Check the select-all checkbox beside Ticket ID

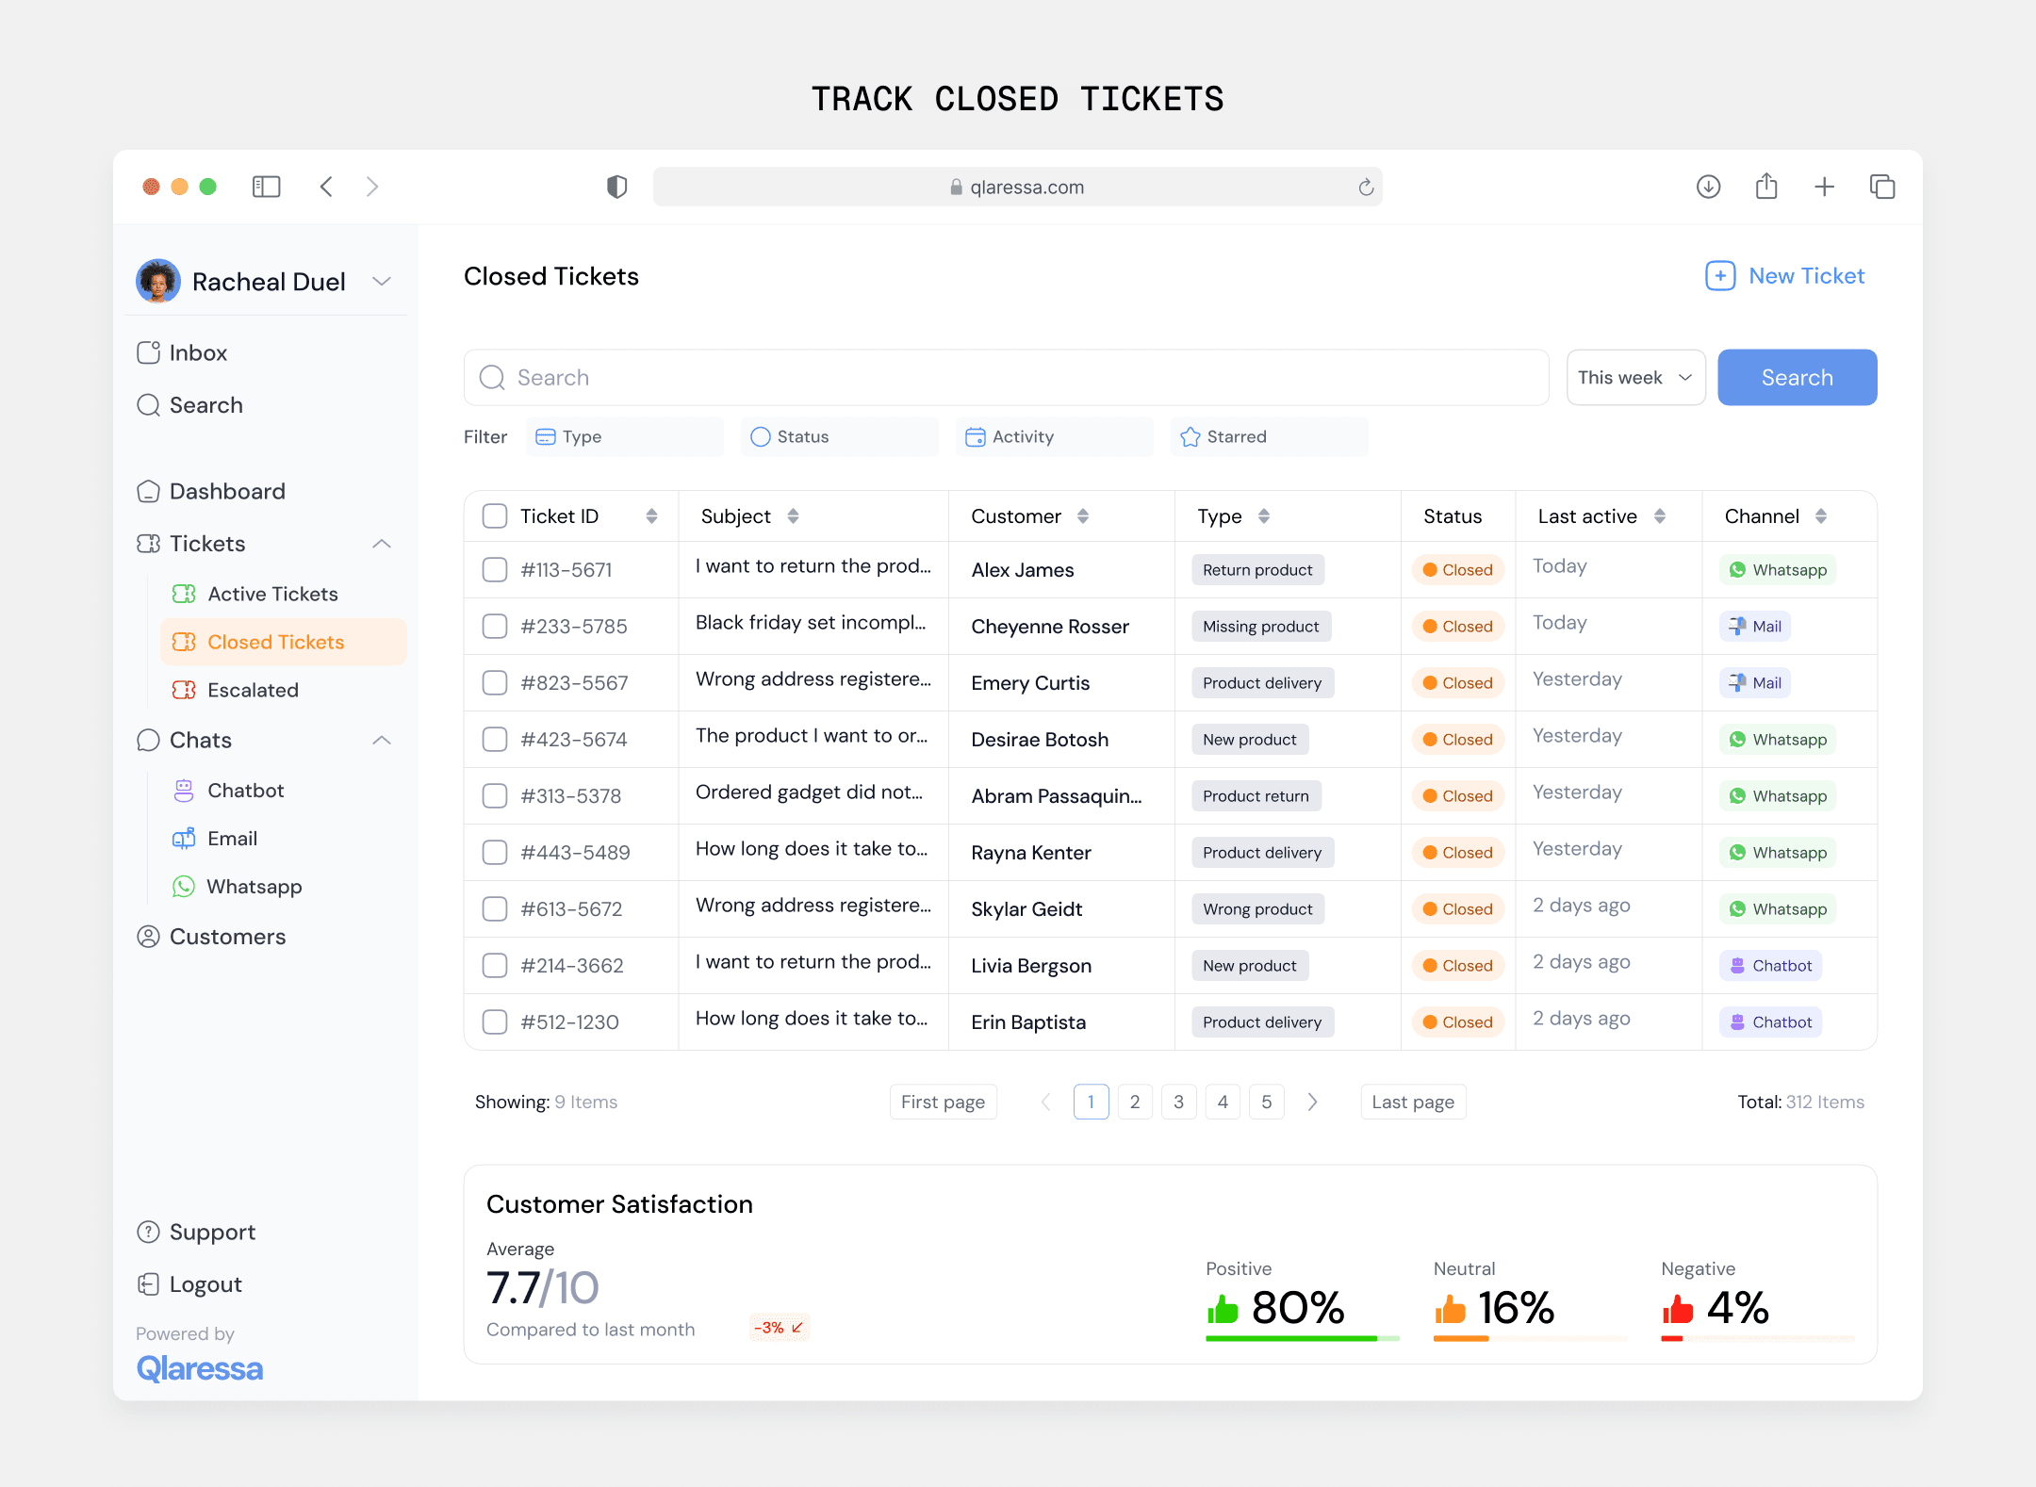click(x=495, y=516)
